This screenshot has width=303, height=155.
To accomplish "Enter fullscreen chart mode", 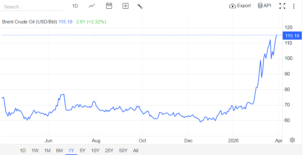I will [x=282, y=6].
